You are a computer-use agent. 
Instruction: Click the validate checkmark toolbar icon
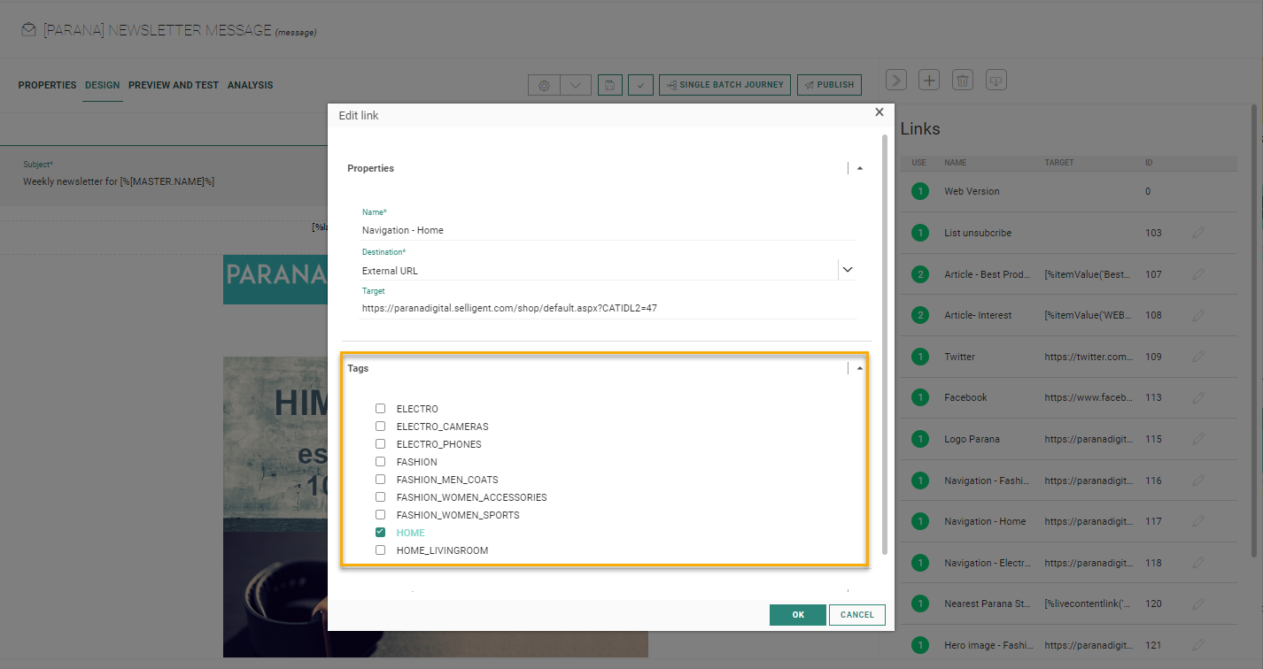point(641,85)
